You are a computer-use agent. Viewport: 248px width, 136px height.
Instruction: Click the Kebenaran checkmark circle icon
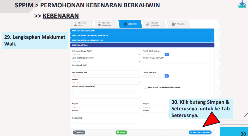pos(125,24)
